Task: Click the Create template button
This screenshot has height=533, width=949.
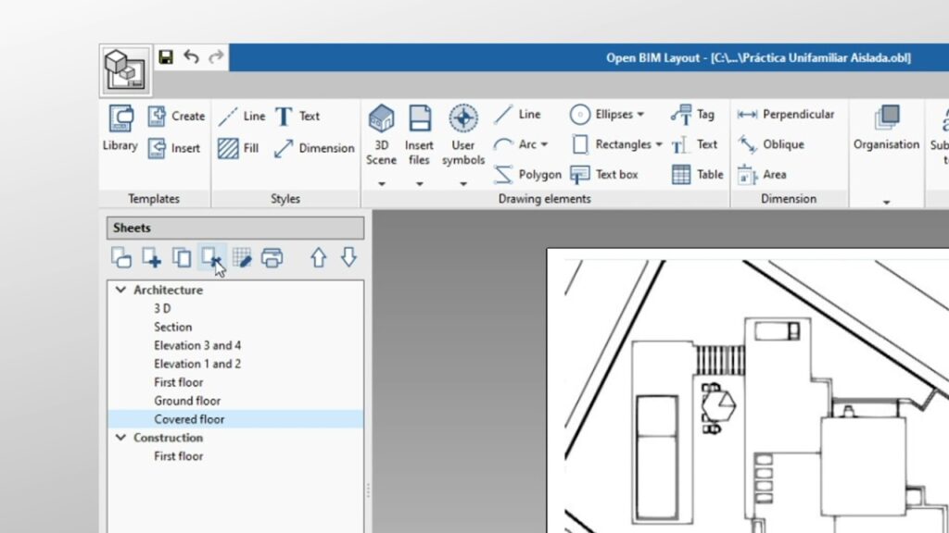Action: [x=176, y=116]
